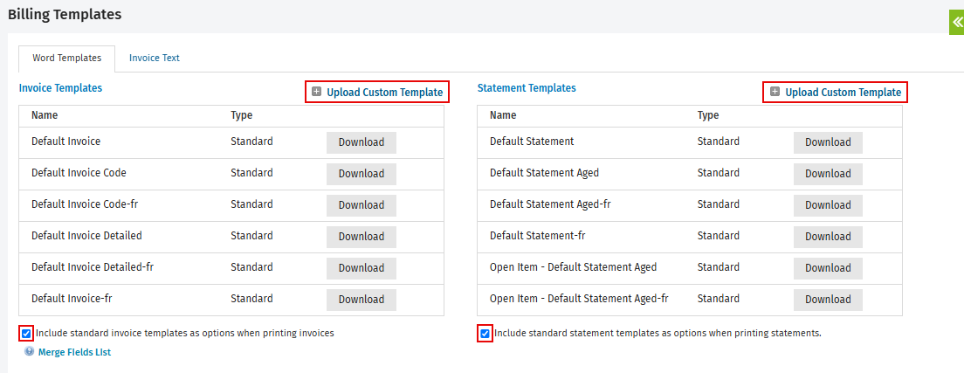Switch to Word Templates tab
Image resolution: width=964 pixels, height=373 pixels.
click(67, 59)
